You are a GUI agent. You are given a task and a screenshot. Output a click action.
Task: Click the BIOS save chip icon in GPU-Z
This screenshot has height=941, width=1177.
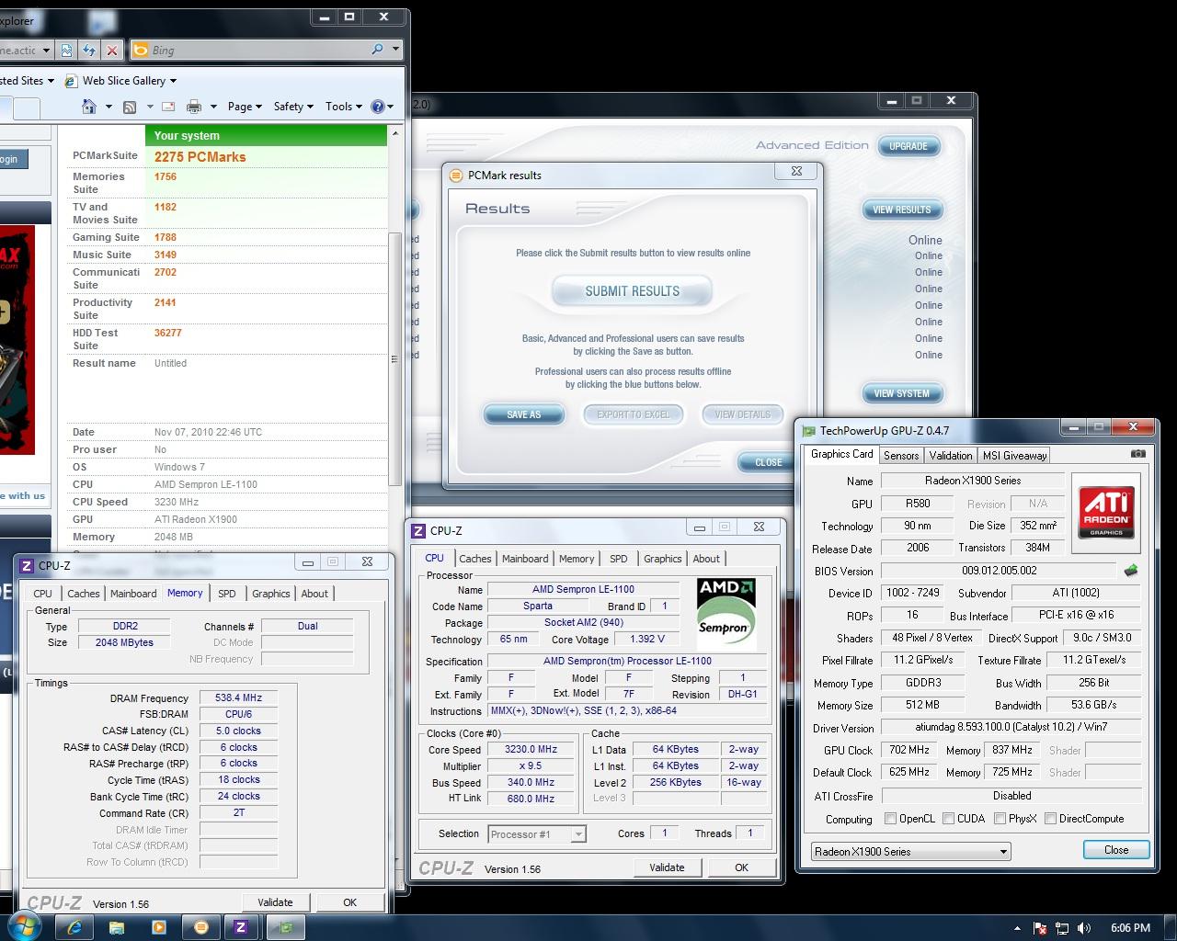[x=1131, y=571]
